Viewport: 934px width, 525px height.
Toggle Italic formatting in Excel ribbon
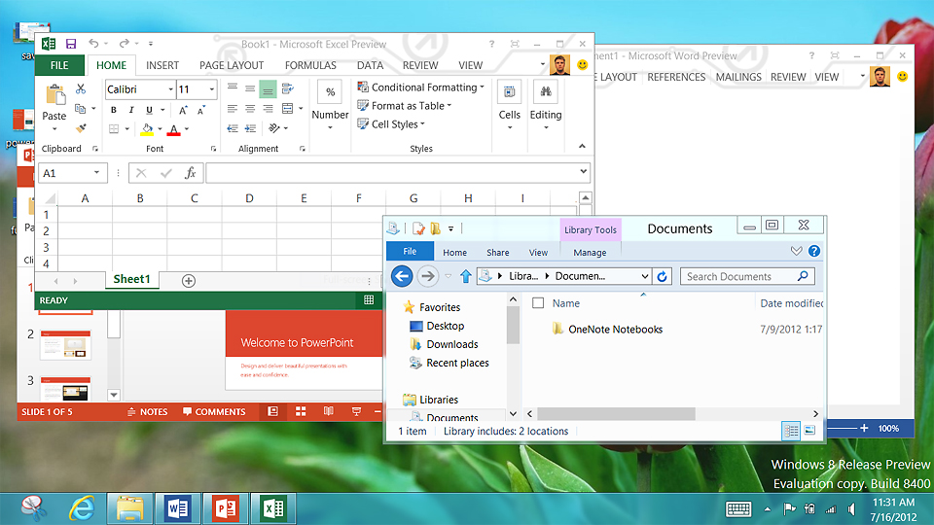click(x=129, y=109)
